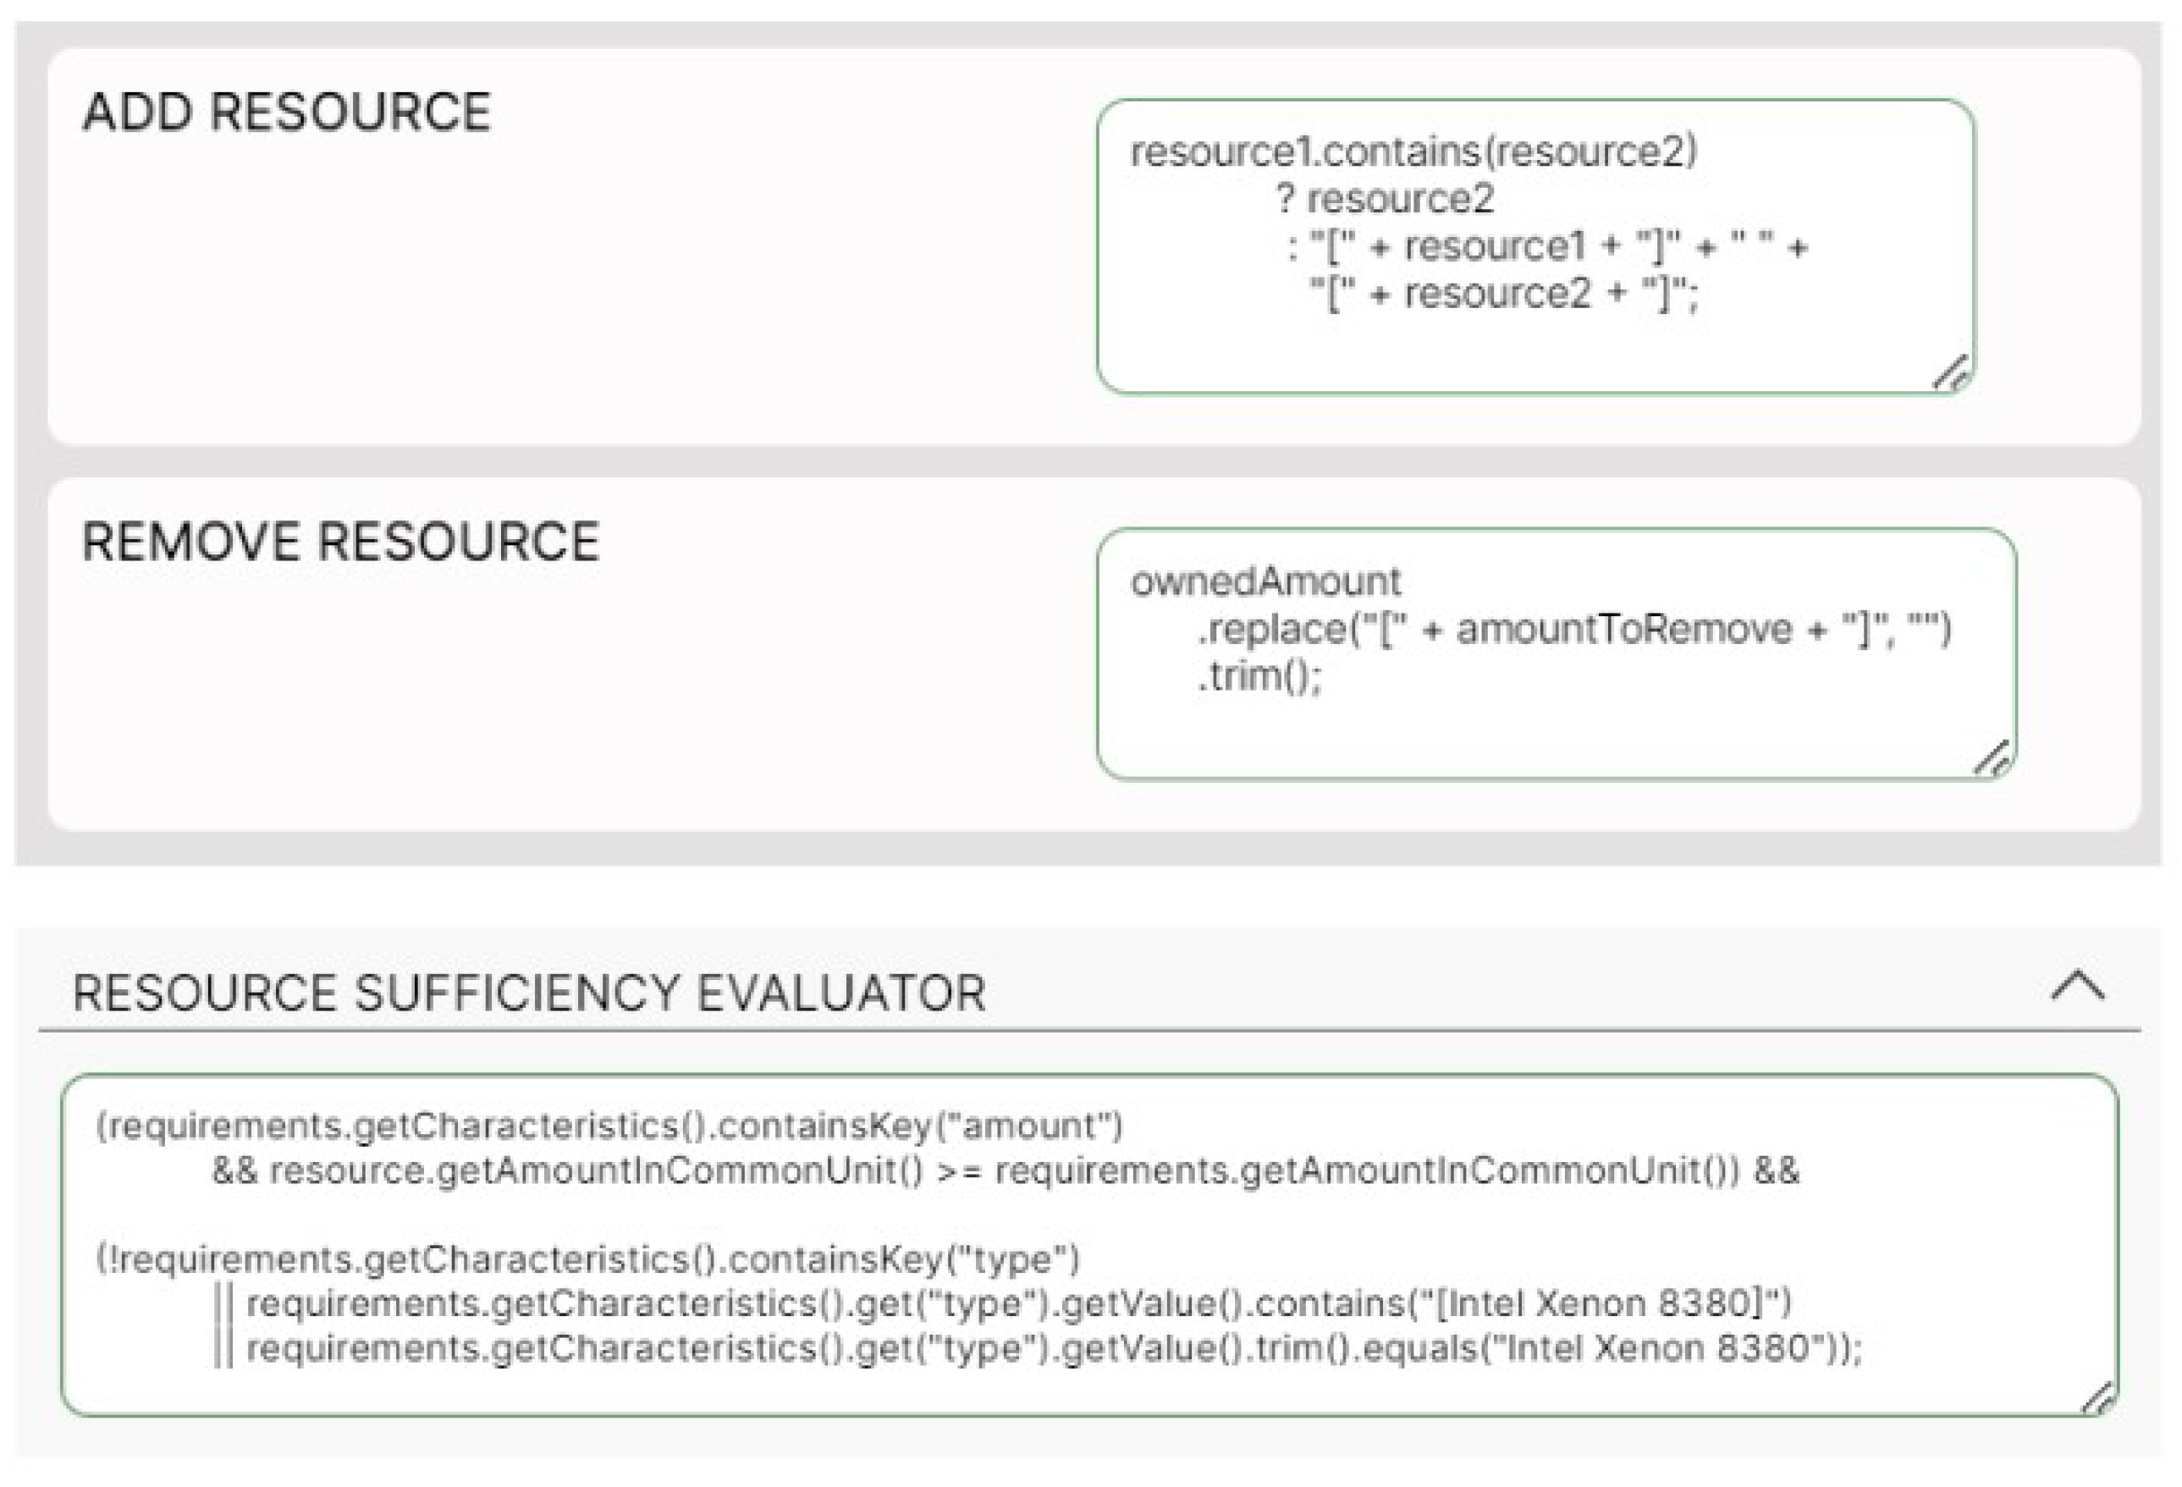This screenshot has width=2182, height=1487.
Task: Click the REMOVE RESOURCE heading
Action: pyautogui.click(x=340, y=542)
